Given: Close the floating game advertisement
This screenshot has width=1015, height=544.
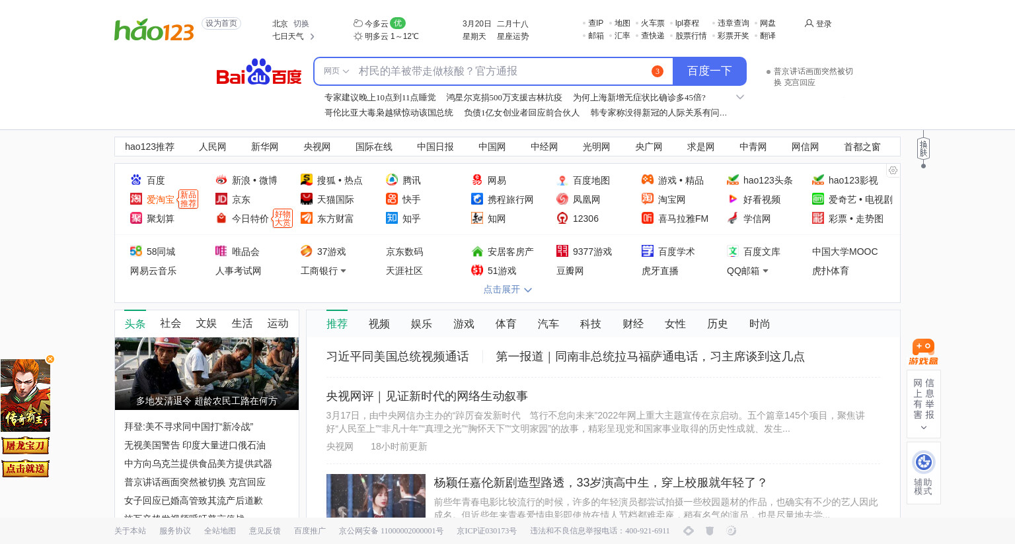Looking at the screenshot, I should coord(50,359).
